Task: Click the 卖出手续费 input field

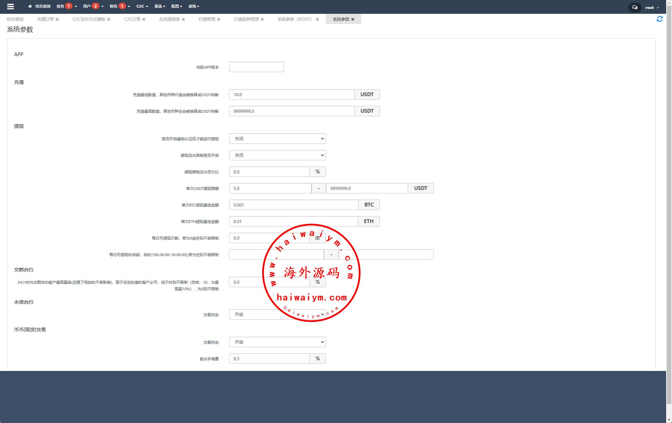Action: pyautogui.click(x=269, y=359)
